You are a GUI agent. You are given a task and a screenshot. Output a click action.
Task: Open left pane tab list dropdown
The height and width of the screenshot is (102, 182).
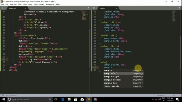coord(88,8)
